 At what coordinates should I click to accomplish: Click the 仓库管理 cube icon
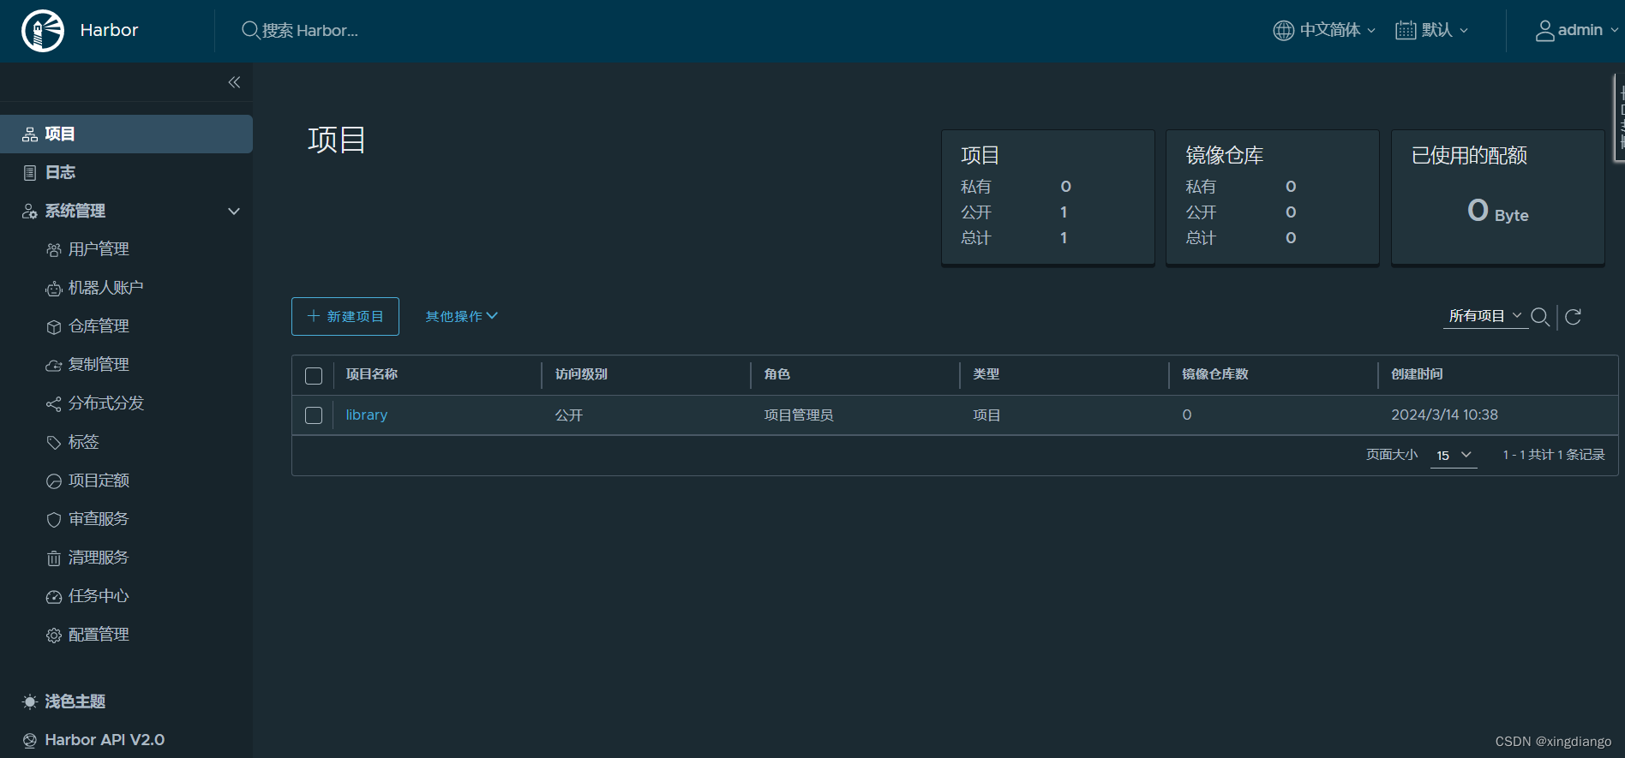tap(53, 327)
